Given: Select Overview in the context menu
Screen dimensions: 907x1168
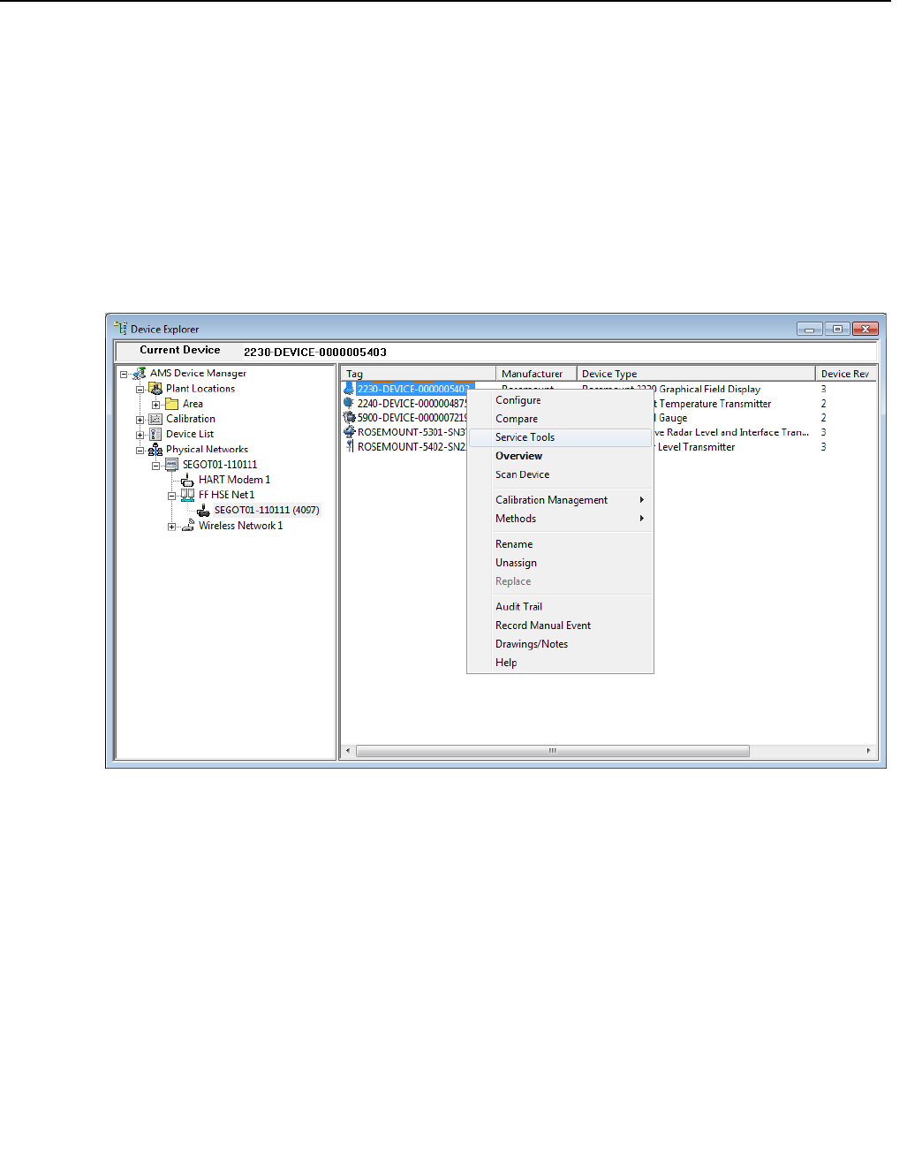Looking at the screenshot, I should pos(561,456).
